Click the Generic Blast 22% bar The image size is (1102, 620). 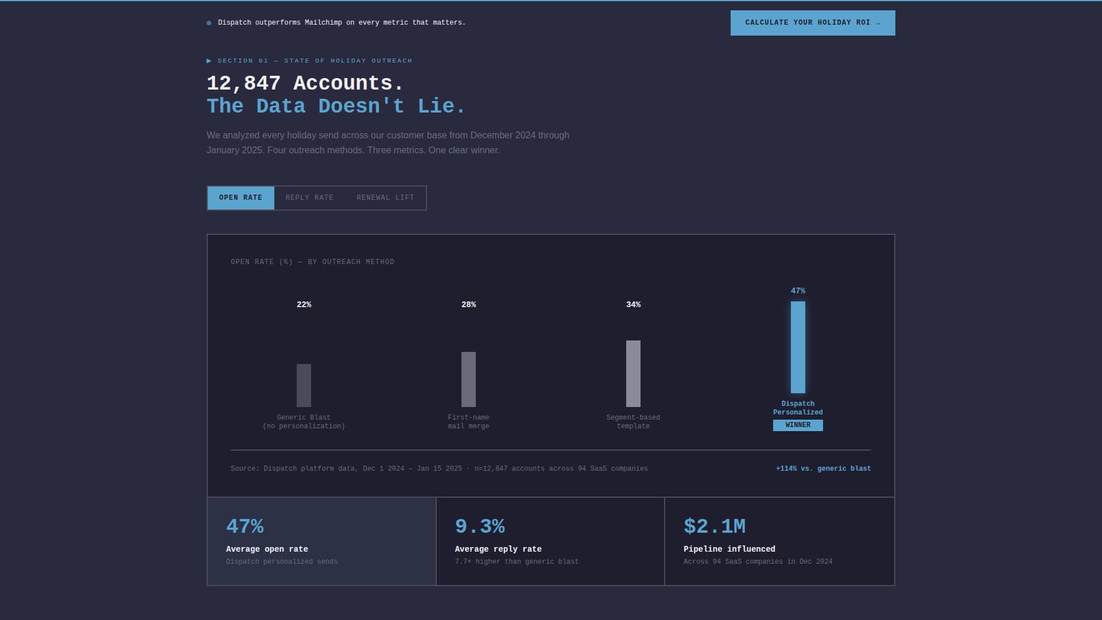pos(304,385)
